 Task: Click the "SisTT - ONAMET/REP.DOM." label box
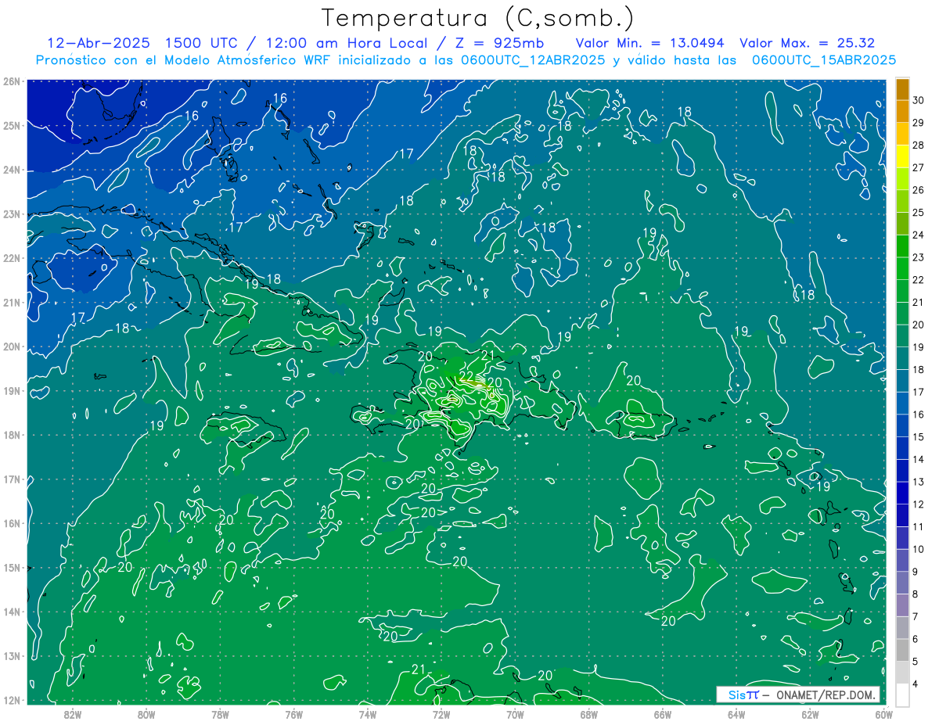pyautogui.click(x=797, y=694)
